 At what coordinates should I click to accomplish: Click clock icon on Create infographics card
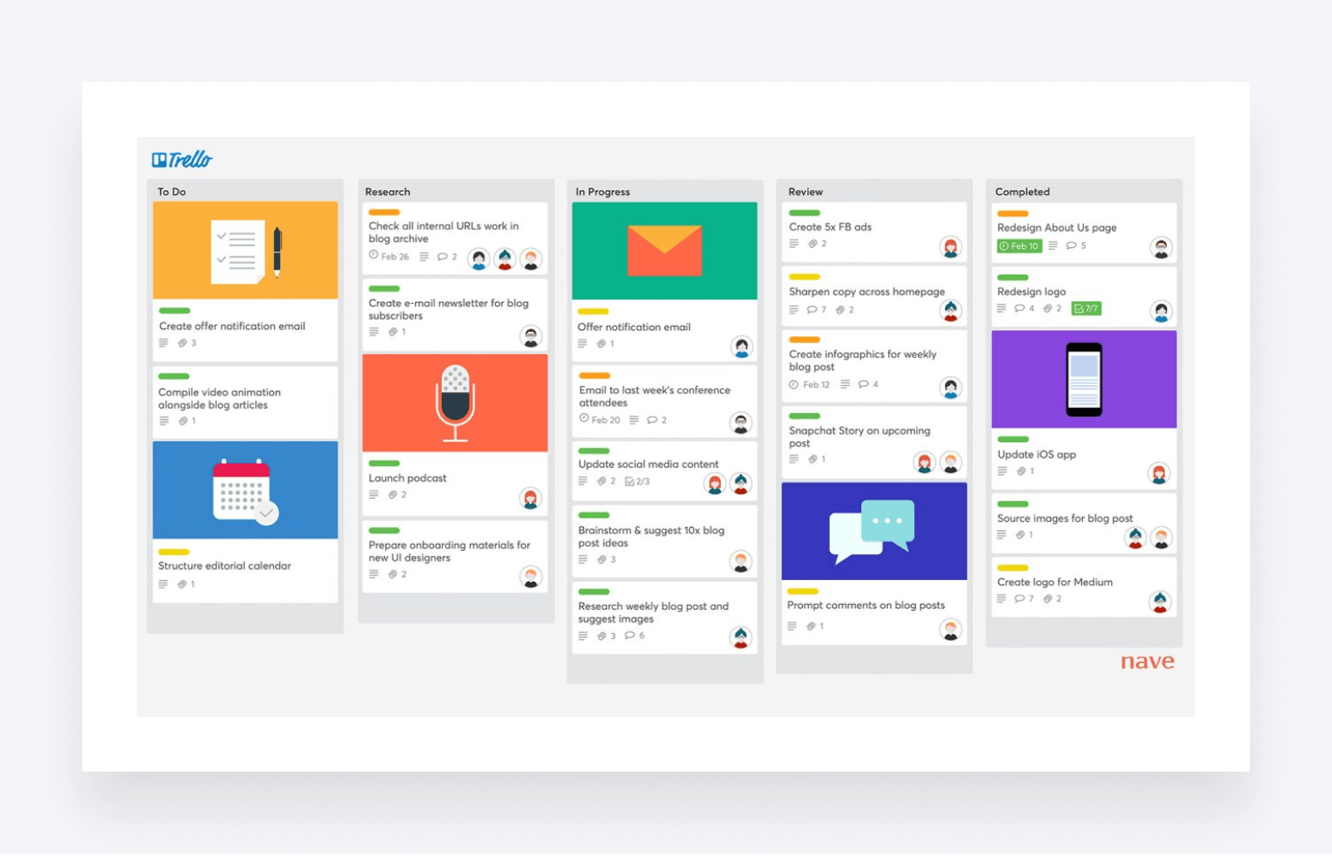(794, 385)
